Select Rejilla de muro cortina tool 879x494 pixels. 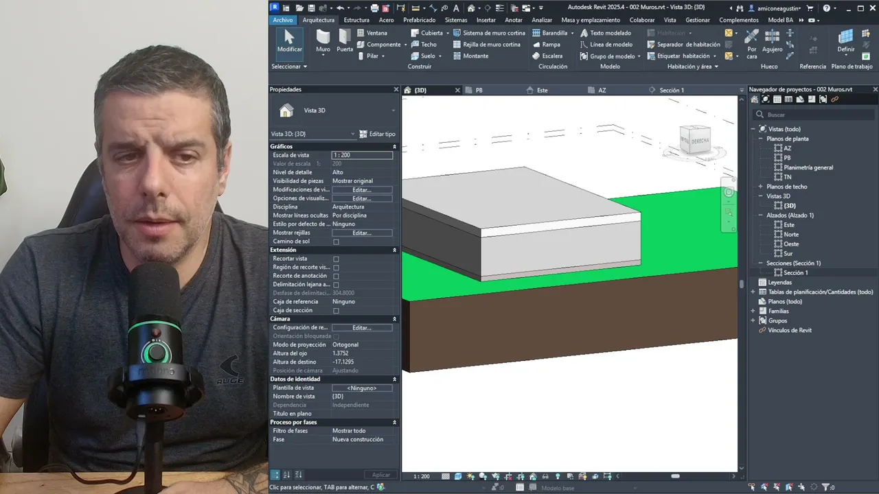[487, 45]
